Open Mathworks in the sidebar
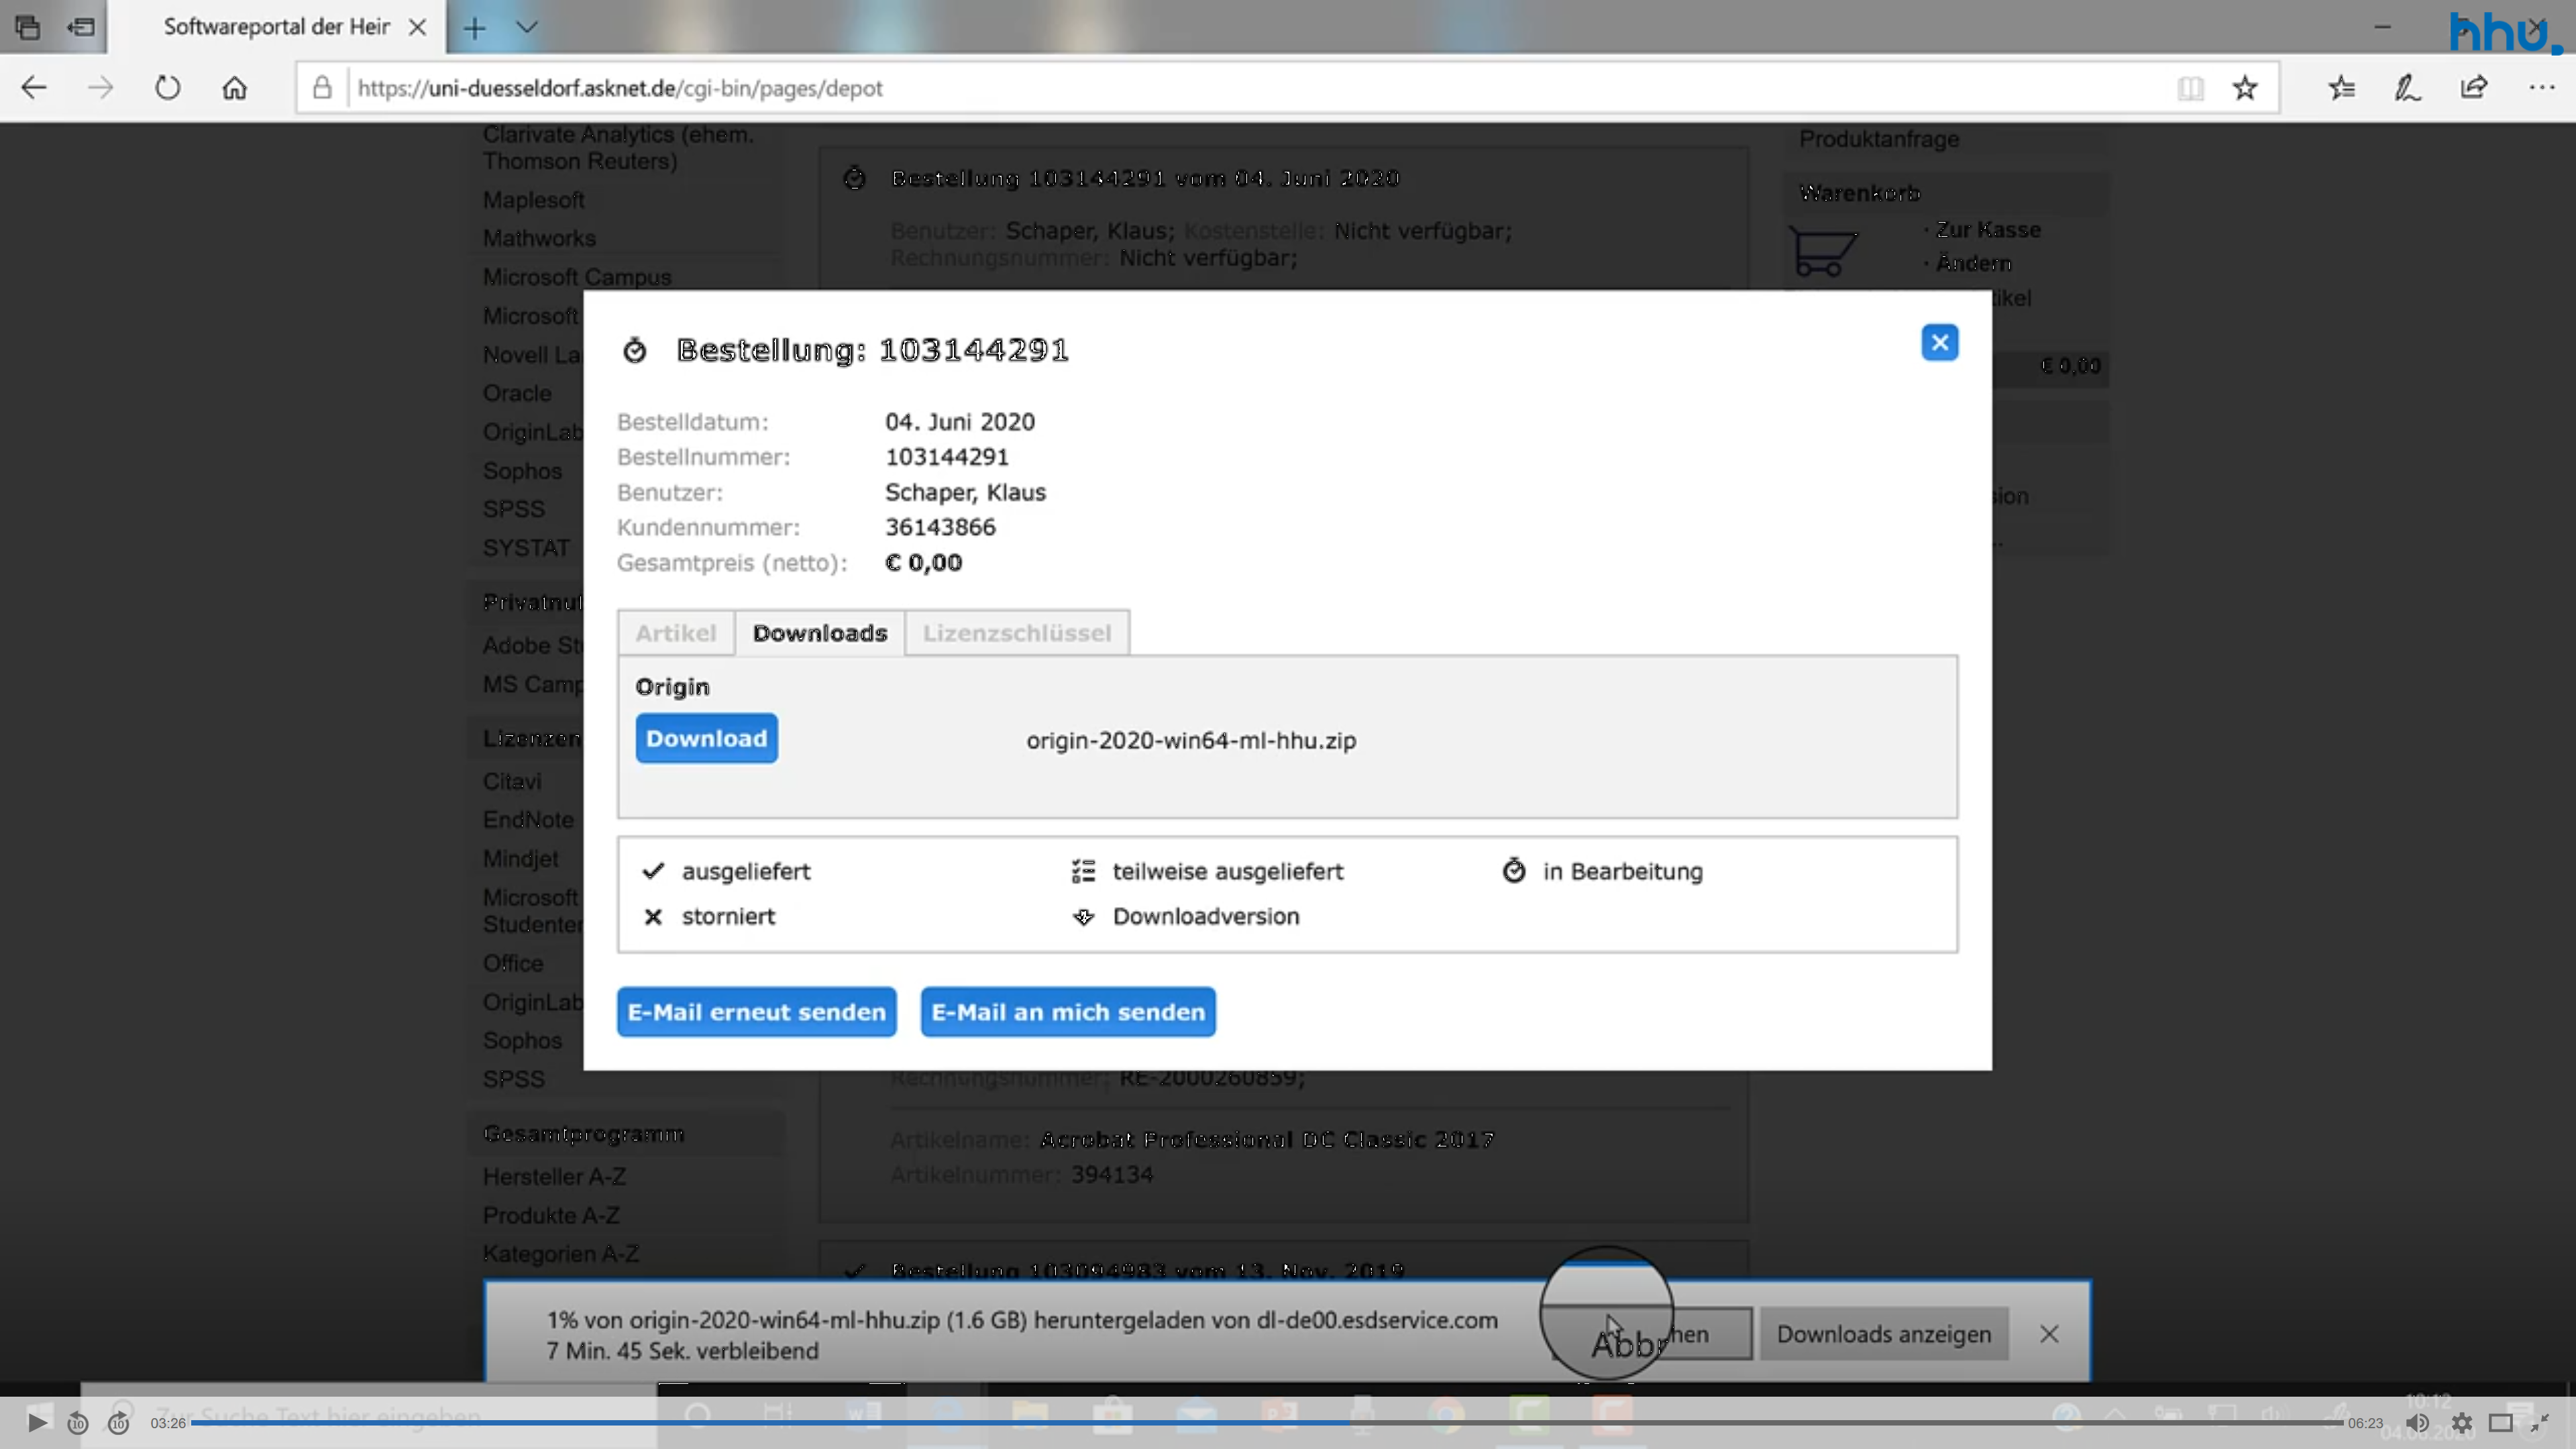Viewport: 2576px width, 1449px height. [x=539, y=238]
